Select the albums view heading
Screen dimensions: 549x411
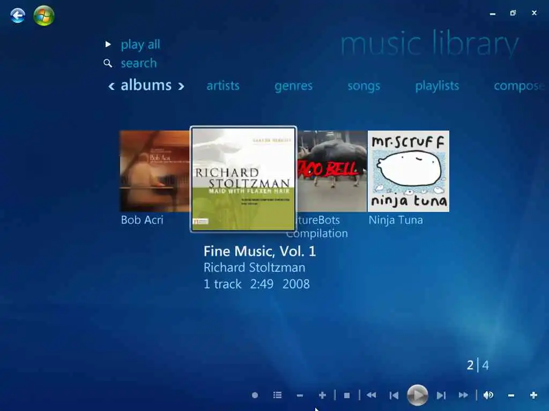[x=146, y=85]
